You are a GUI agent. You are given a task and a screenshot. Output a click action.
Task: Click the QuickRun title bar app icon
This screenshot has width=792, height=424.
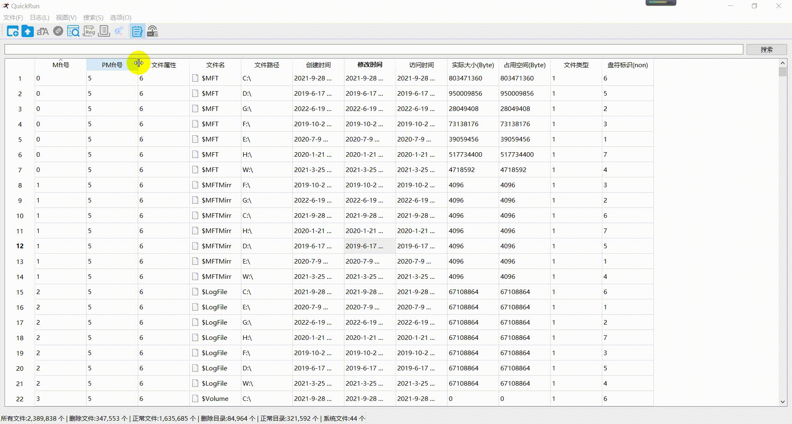[x=5, y=6]
